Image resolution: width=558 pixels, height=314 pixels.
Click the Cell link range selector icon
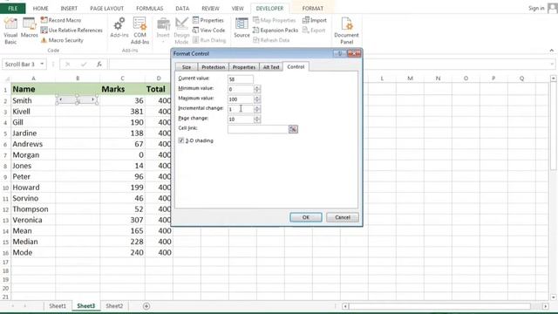[x=293, y=129]
